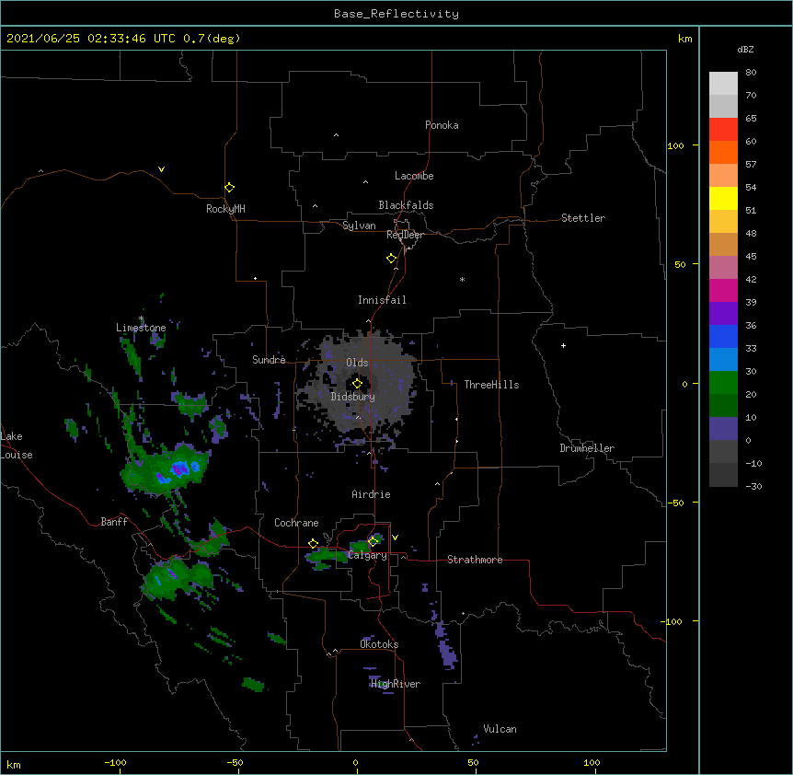Select the dark green 10-20 dBZ legend swatch
793x775 pixels.
(723, 405)
